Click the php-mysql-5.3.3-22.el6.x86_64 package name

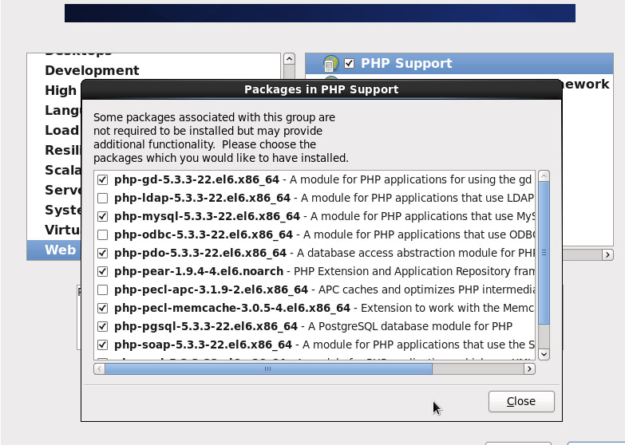[207, 216]
